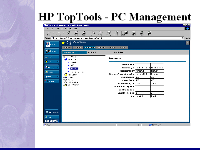Open Search from the browser toolbar
Viewport: 200px width, 150px height.
[x=93, y=33]
